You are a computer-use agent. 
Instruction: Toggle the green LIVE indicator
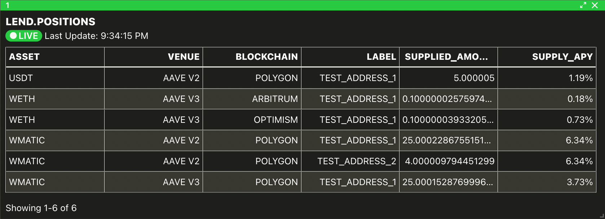click(x=24, y=36)
